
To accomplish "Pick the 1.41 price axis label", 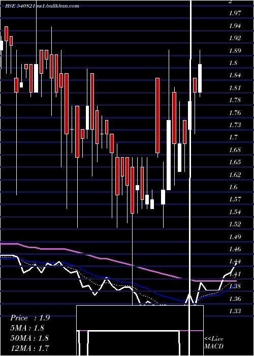I will [x=235, y=274].
